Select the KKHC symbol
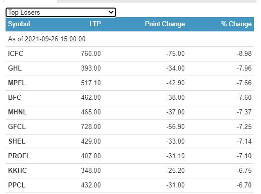 pyautogui.click(x=17, y=170)
